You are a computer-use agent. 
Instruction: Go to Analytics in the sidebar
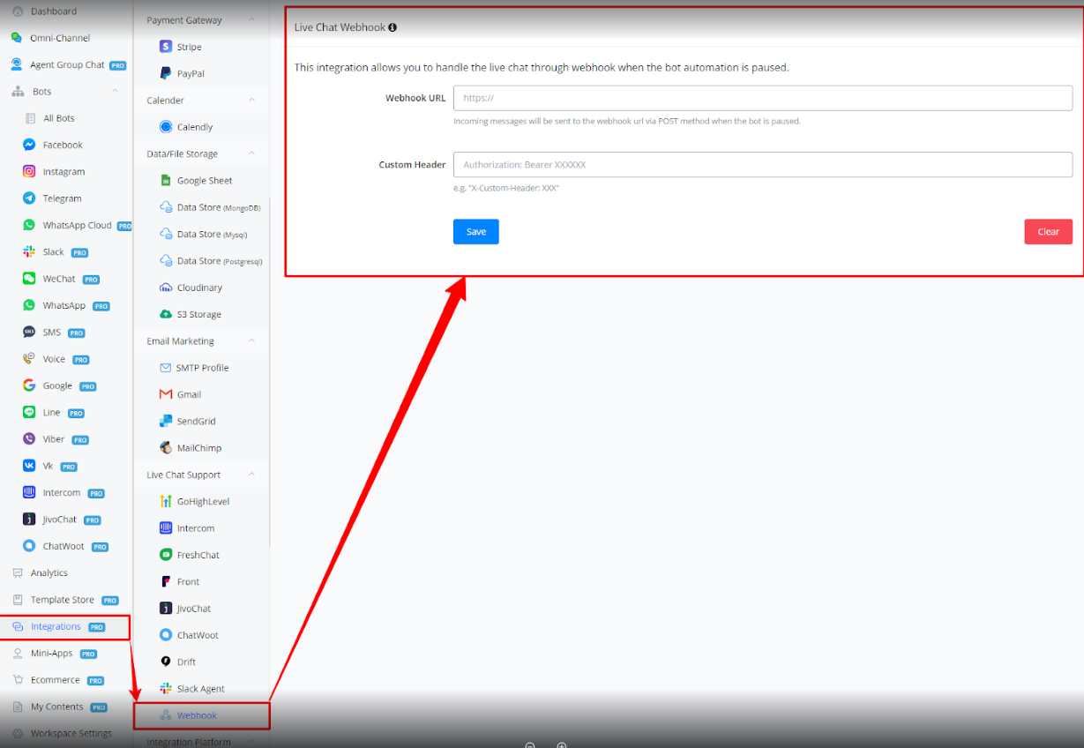click(49, 573)
